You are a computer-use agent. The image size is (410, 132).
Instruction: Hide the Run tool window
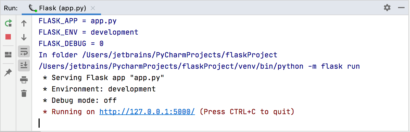pyautogui.click(x=401, y=8)
